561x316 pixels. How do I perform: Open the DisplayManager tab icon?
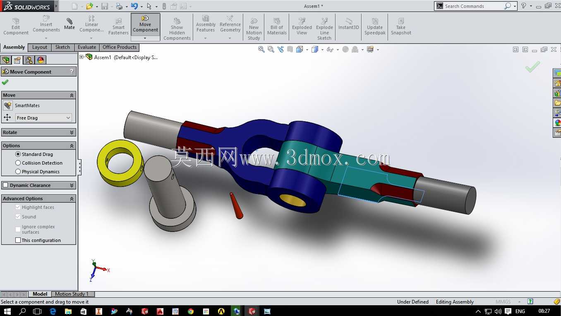coord(41,60)
